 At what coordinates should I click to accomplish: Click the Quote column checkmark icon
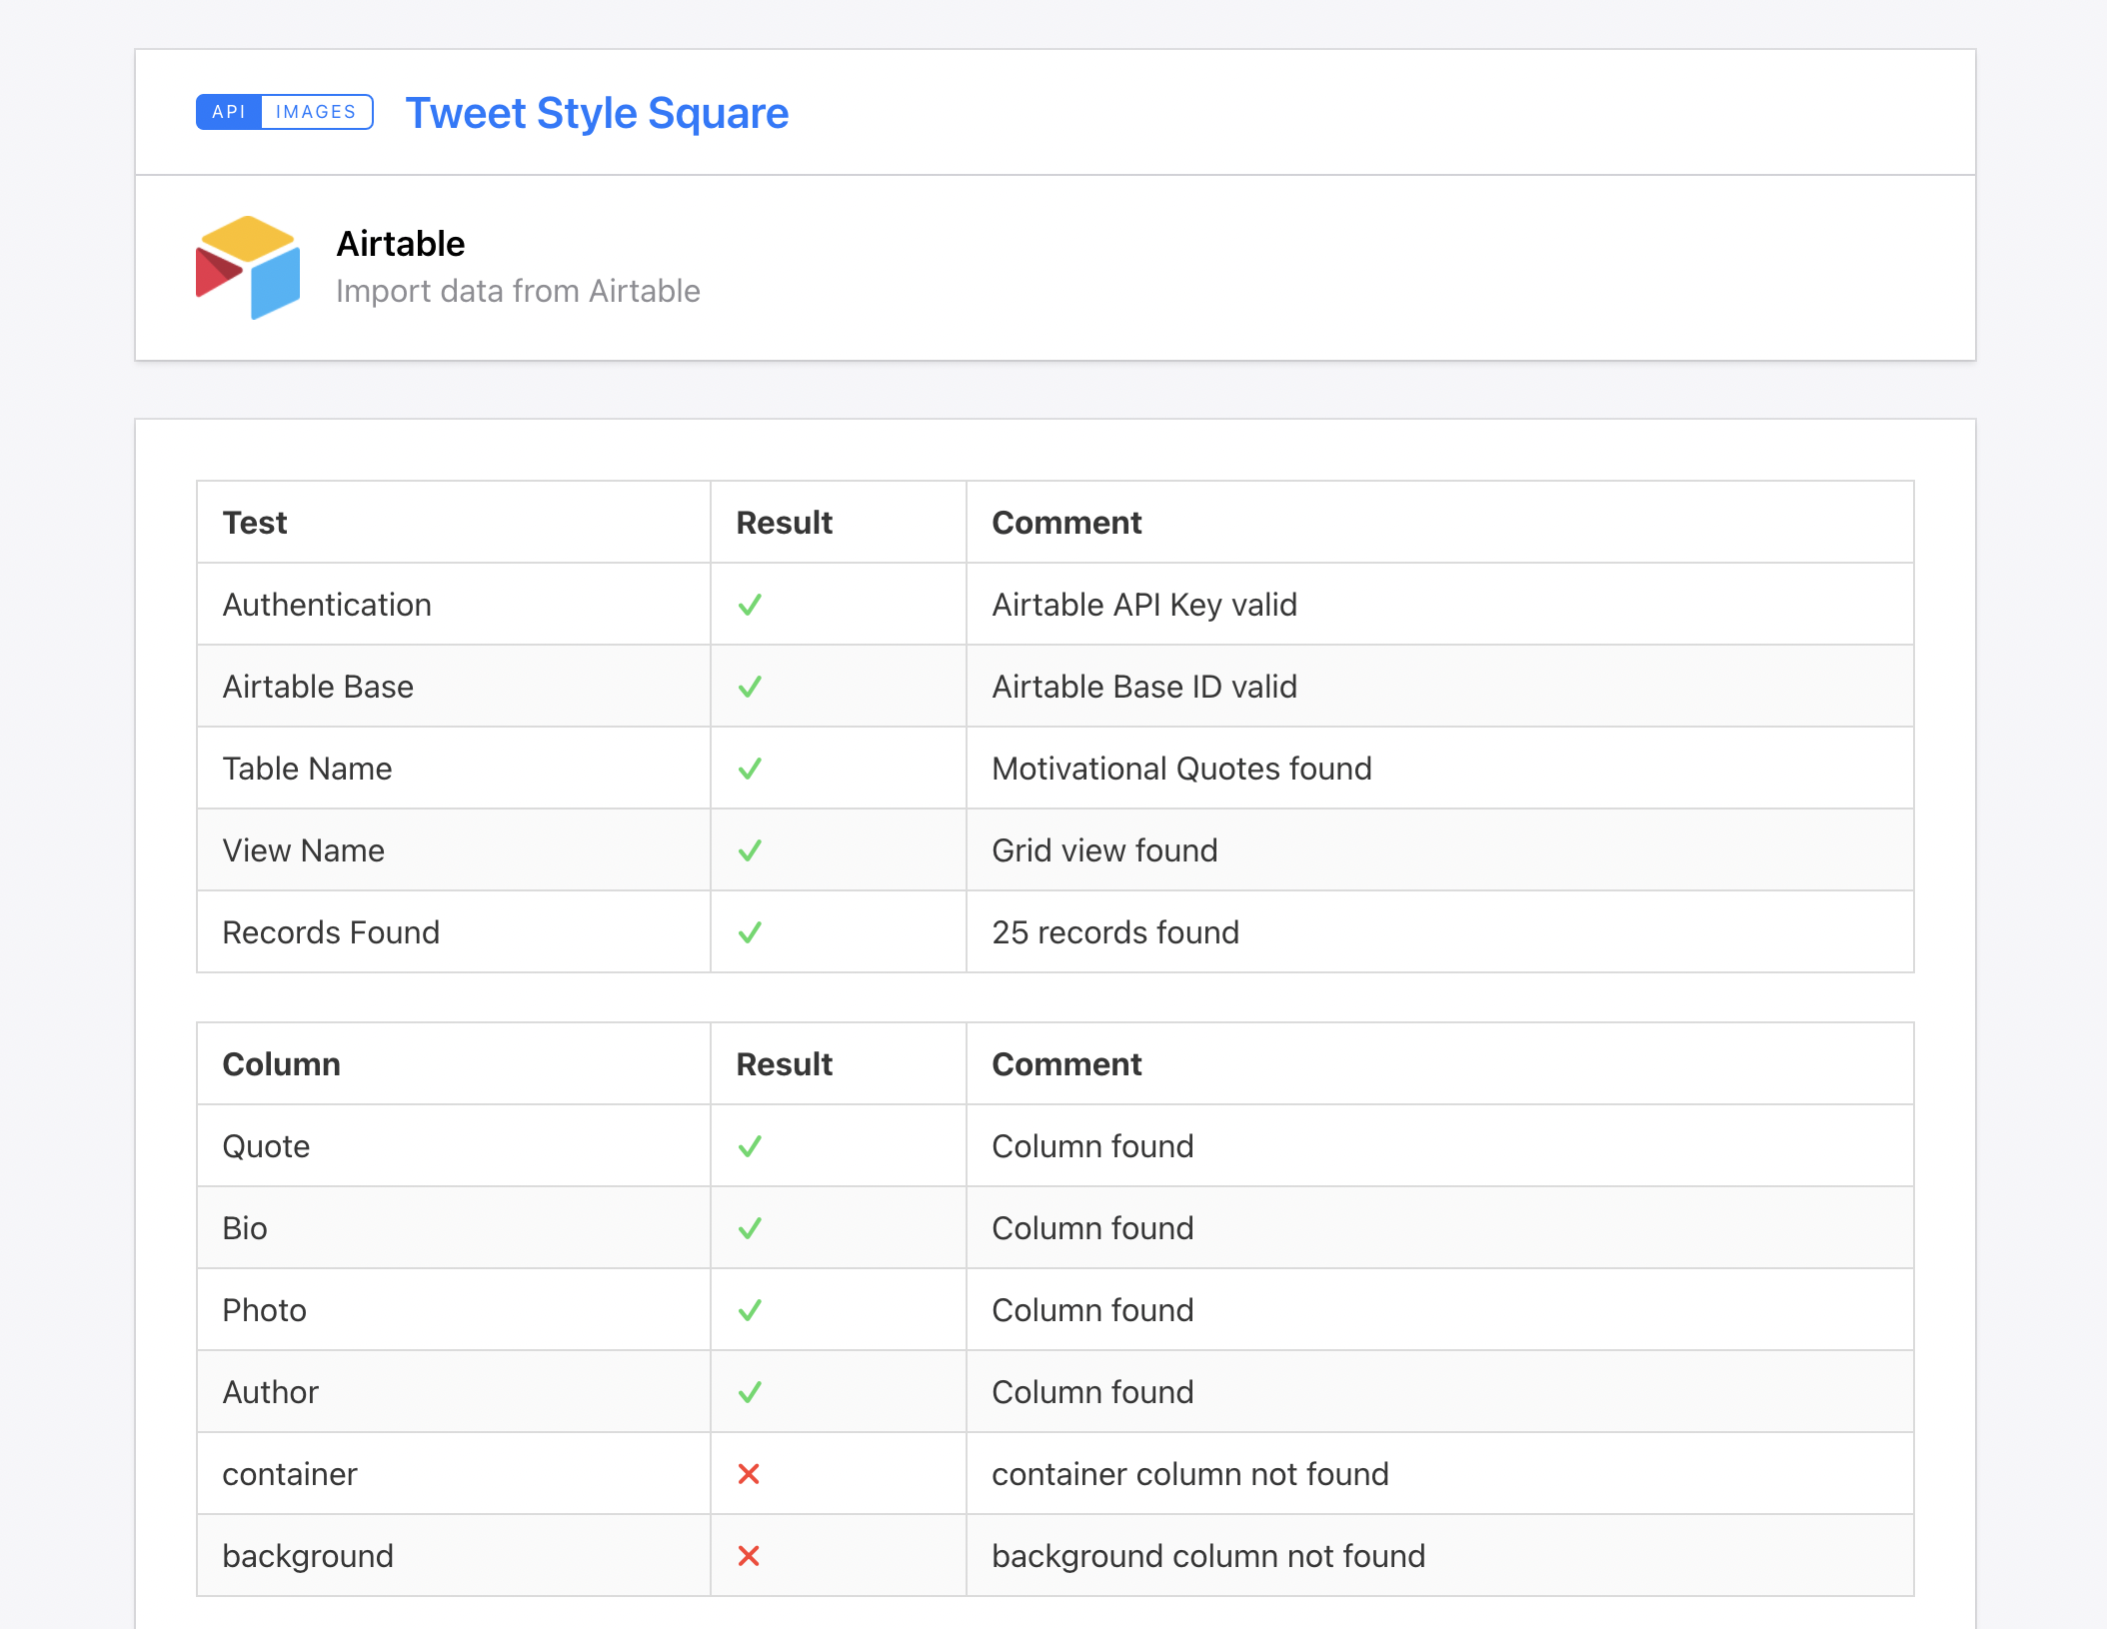tap(750, 1146)
